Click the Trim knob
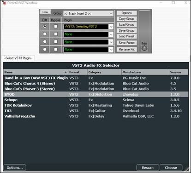The height and width of the screenshot is (173, 191). click(x=144, y=48)
